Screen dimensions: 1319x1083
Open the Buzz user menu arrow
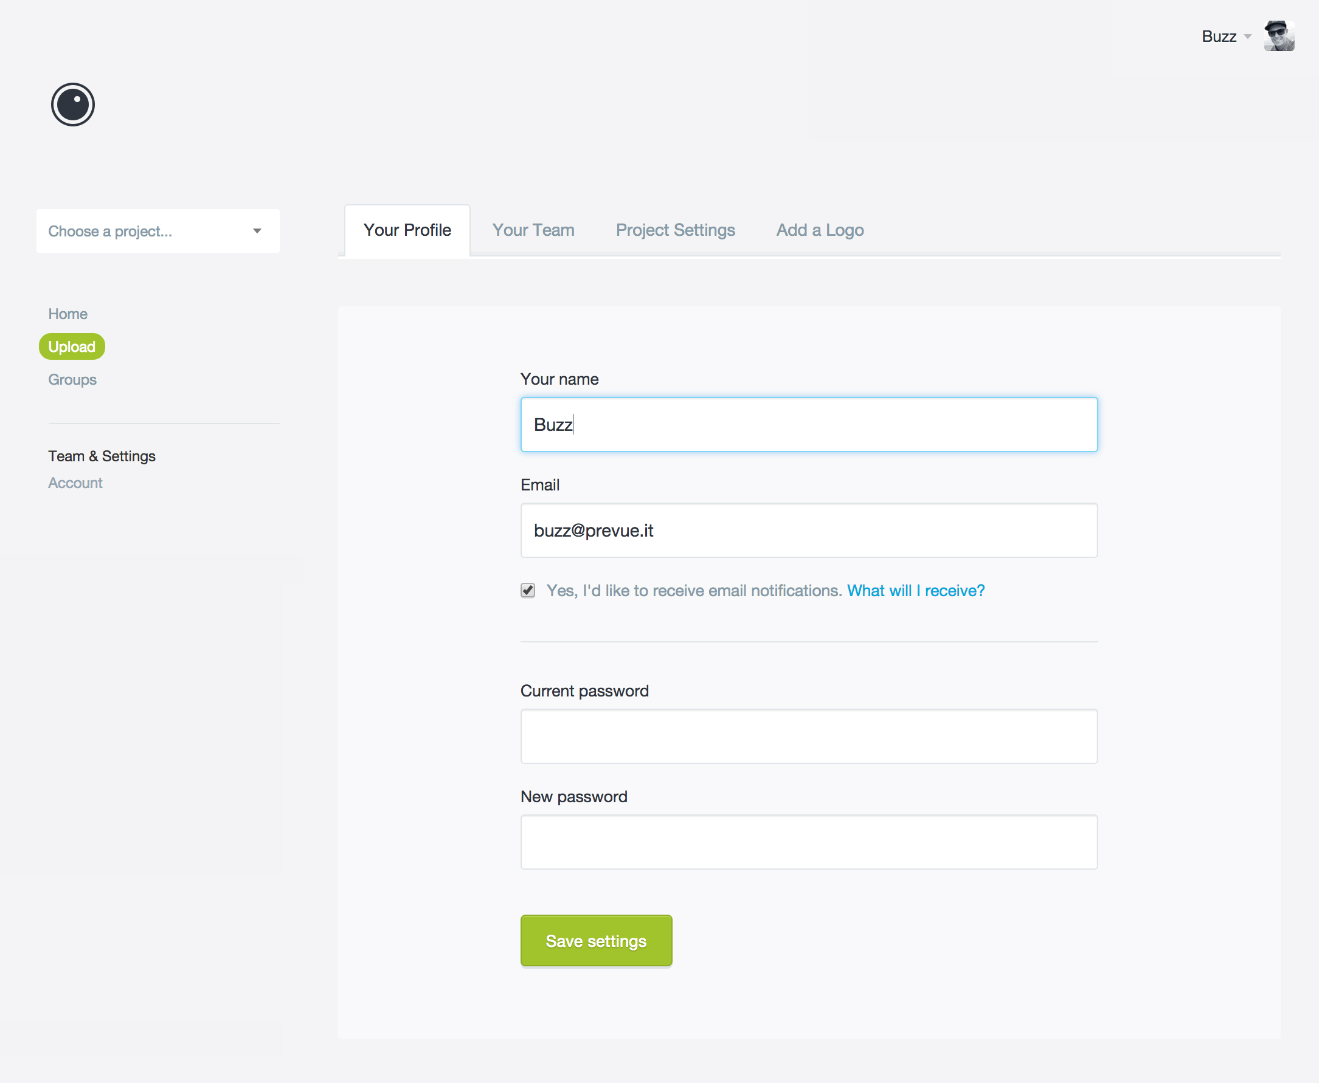[x=1247, y=36]
